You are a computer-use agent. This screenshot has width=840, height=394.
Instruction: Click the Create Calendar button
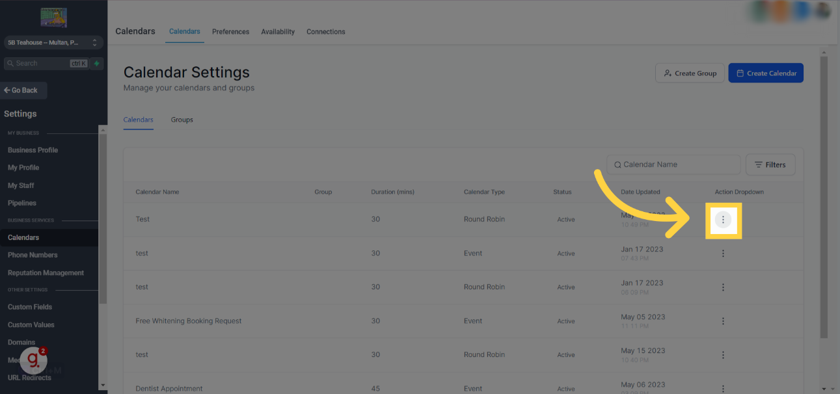click(766, 73)
